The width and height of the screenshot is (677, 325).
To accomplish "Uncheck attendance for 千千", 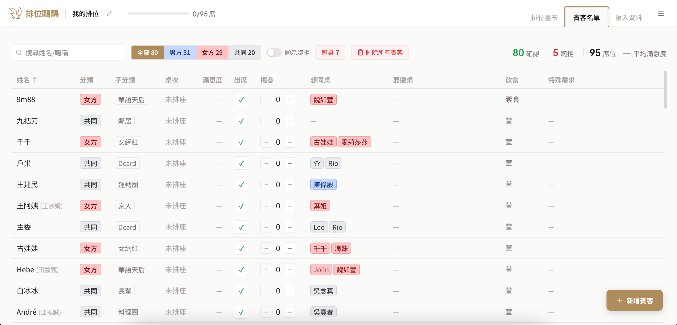I will click(x=241, y=142).
